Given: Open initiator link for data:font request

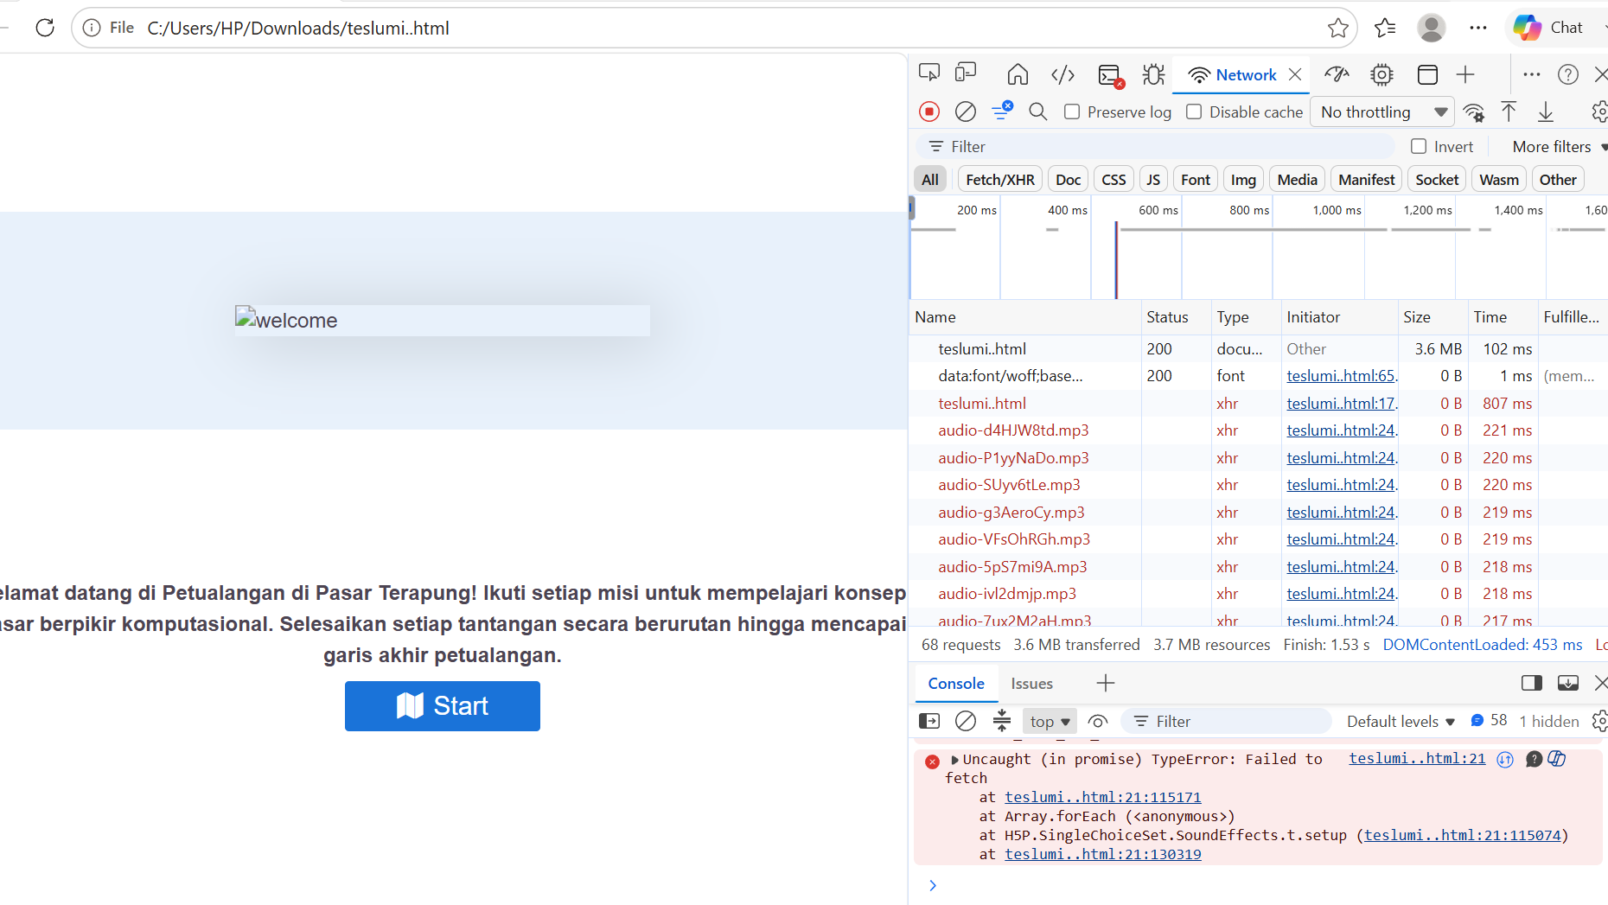Looking at the screenshot, I should click(x=1341, y=376).
